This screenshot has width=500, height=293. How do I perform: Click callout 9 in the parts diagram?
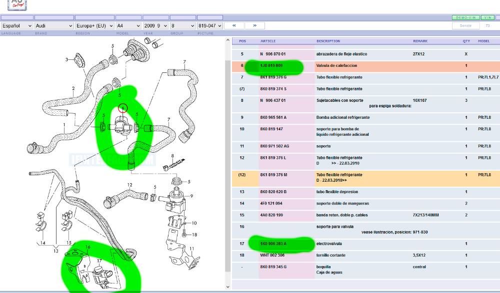[191, 196]
